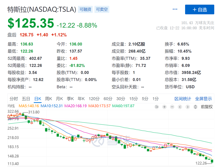Switch to the 60分 chart tab
220x167 pixels.
pyautogui.click(x=108, y=99)
